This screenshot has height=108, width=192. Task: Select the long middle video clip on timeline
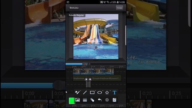96,71
